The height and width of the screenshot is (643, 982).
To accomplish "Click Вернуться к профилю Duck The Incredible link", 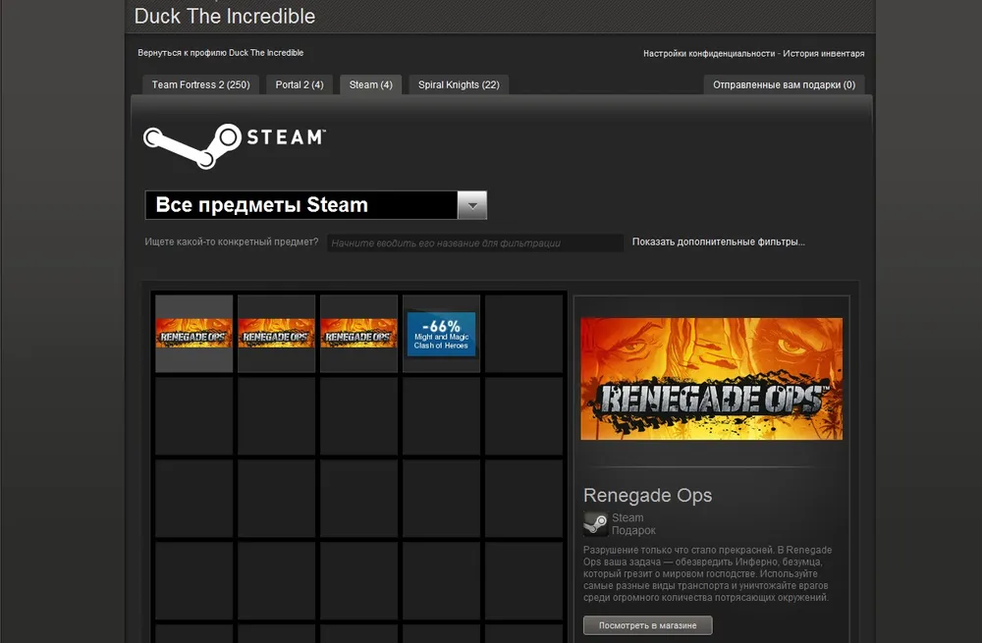I will coord(220,53).
